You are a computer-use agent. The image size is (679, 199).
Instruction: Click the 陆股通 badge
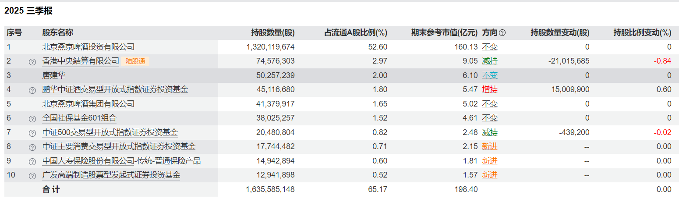coord(135,61)
